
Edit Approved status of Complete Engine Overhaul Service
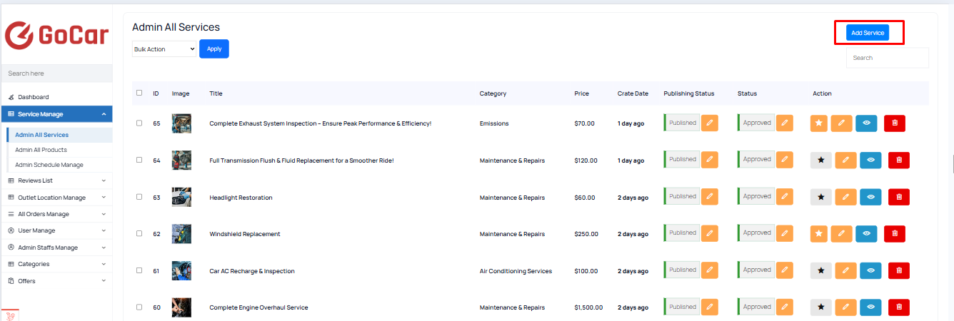[784, 307]
